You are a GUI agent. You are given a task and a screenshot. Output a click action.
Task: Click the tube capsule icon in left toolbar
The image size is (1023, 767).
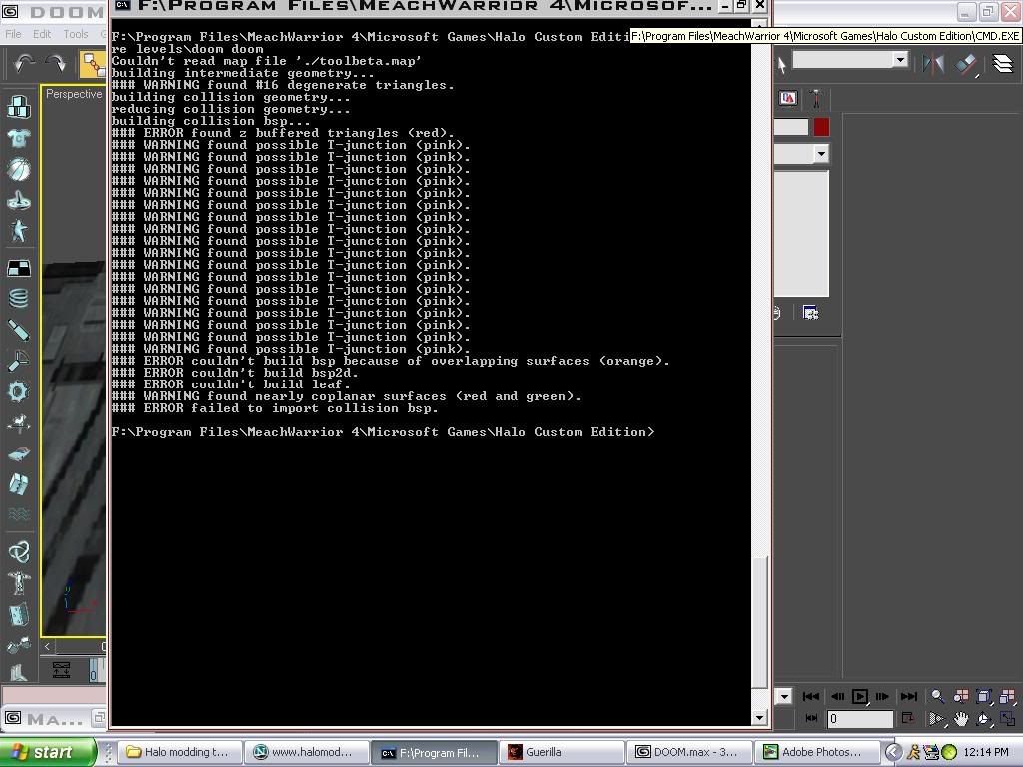click(x=18, y=330)
